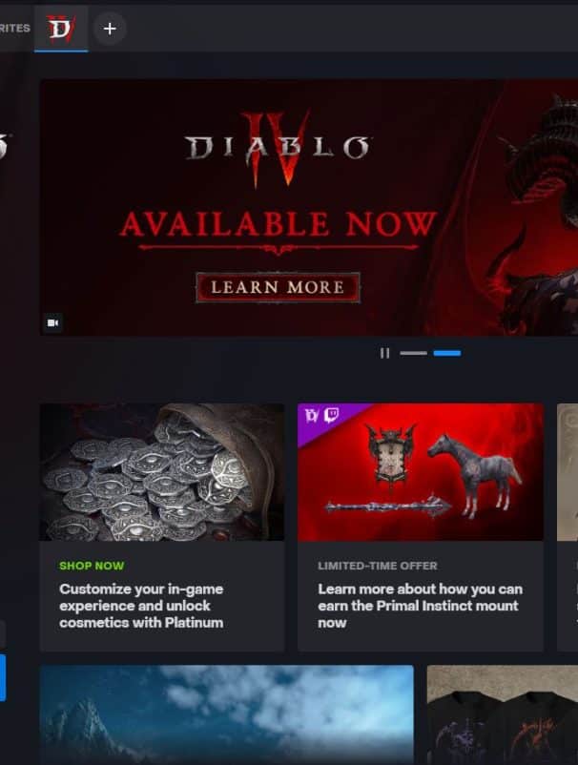Click the video camera icon on banner
The width and height of the screenshot is (578, 765).
click(52, 323)
